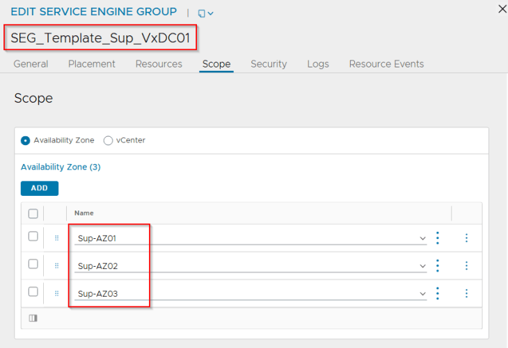The height and width of the screenshot is (348, 508).
Task: Open bold blue ellipsis beside Sup-AZ01 dropdown
Action: (438, 238)
